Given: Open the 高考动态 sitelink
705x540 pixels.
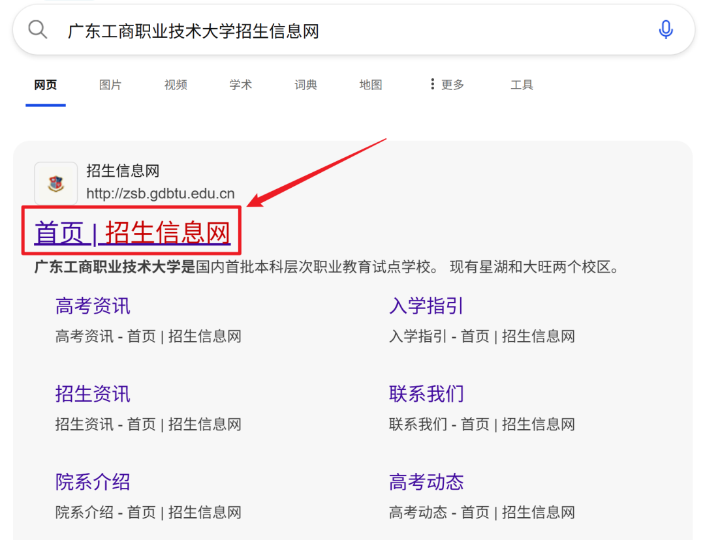Looking at the screenshot, I should point(426,482).
